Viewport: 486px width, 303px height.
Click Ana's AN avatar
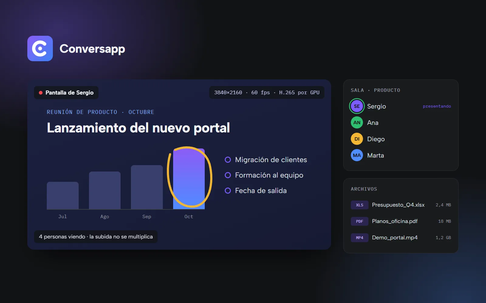coord(357,122)
